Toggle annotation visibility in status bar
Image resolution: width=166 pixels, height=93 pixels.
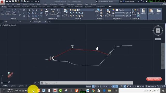point(125,86)
